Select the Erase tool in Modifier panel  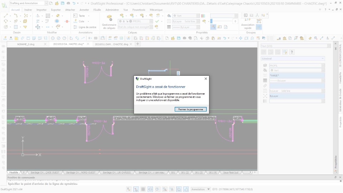58,15
